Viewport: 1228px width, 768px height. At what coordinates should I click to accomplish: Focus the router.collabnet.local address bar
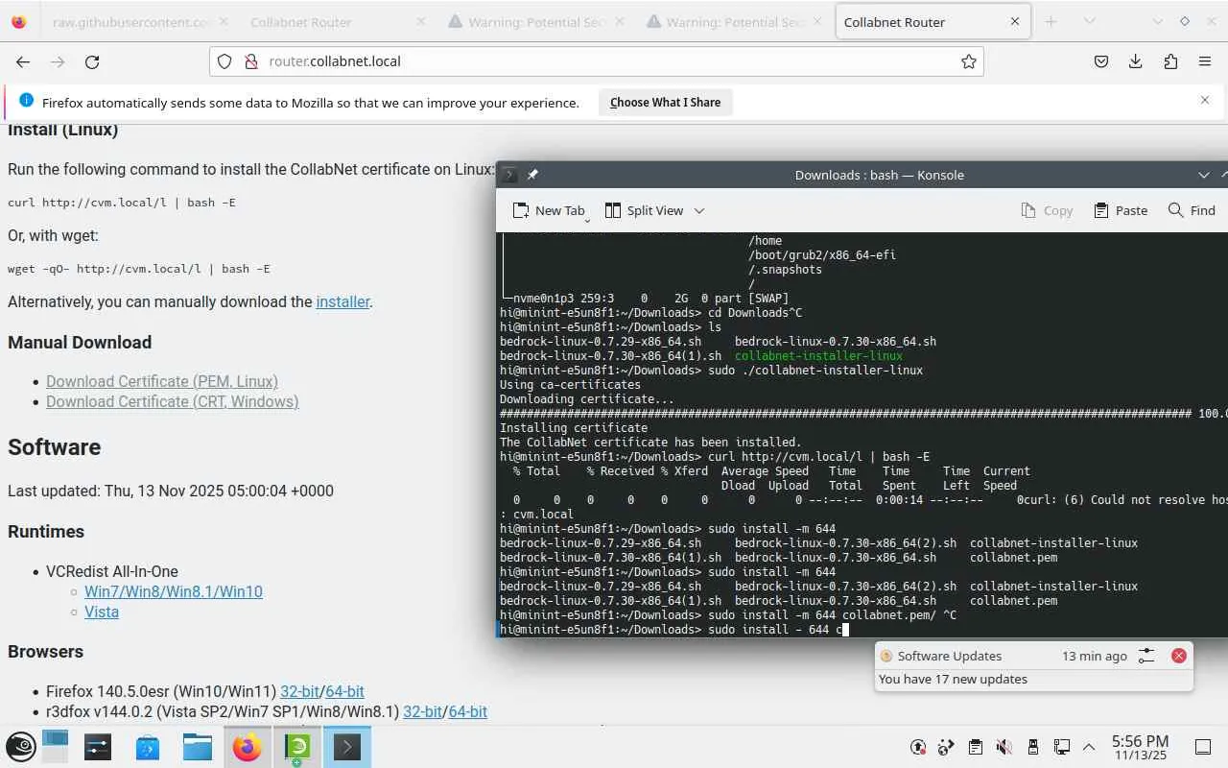[596, 61]
